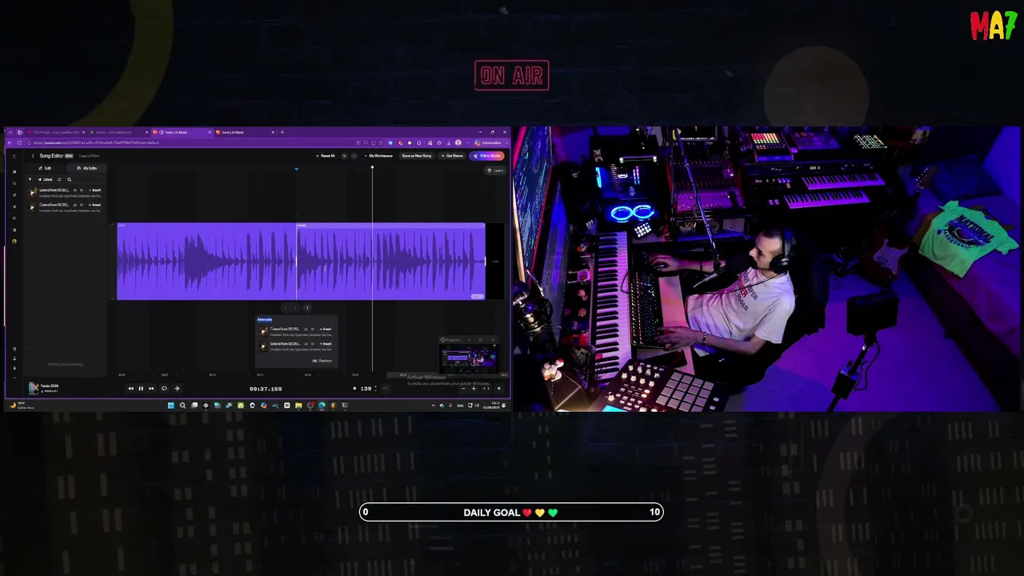Reload the browser page

pyautogui.click(x=19, y=142)
